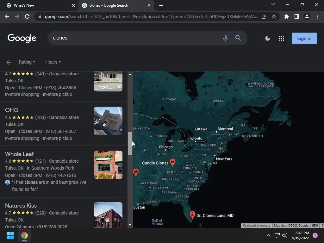Screen dimensions: 324x243
Task: Open the Google apps grid
Action: click(281, 38)
